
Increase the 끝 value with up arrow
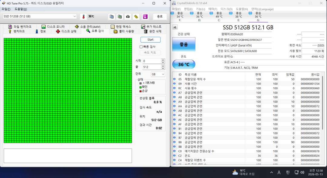[x=163, y=66]
